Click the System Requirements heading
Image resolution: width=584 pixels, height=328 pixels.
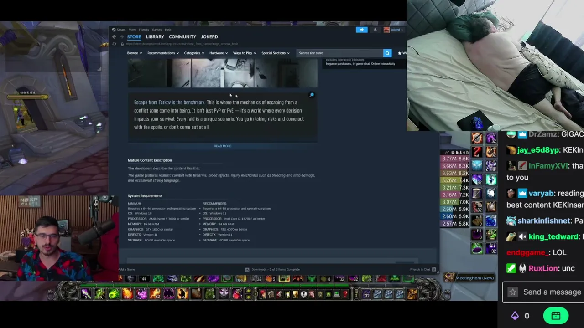click(x=145, y=196)
